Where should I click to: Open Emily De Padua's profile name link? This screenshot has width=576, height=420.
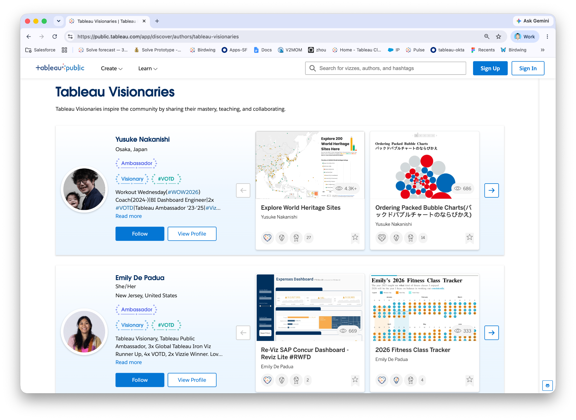(140, 278)
